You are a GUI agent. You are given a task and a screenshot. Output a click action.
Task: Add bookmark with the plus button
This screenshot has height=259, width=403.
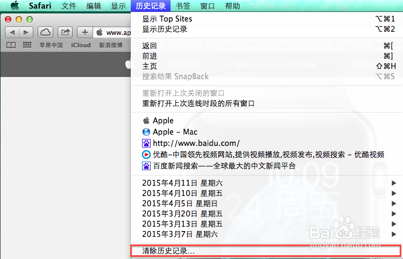(85, 32)
